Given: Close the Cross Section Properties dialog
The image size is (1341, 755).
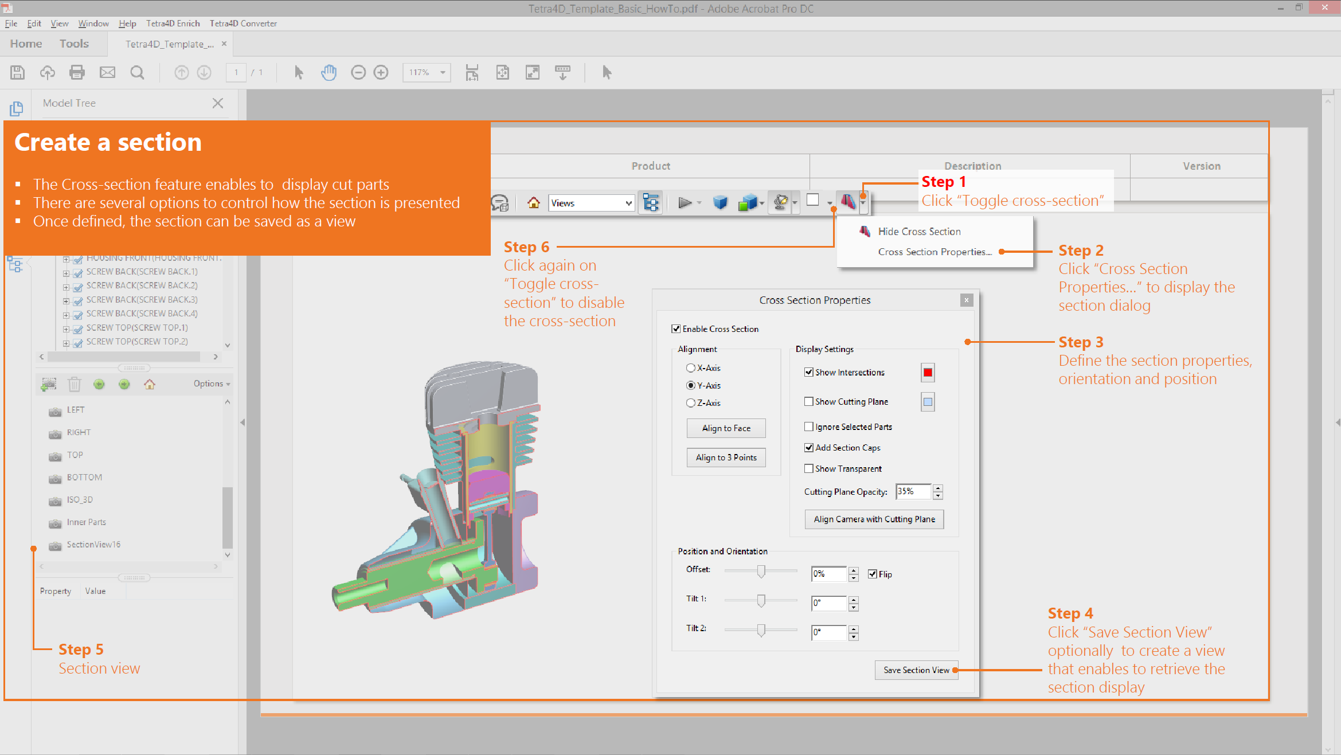Looking at the screenshot, I should (967, 300).
